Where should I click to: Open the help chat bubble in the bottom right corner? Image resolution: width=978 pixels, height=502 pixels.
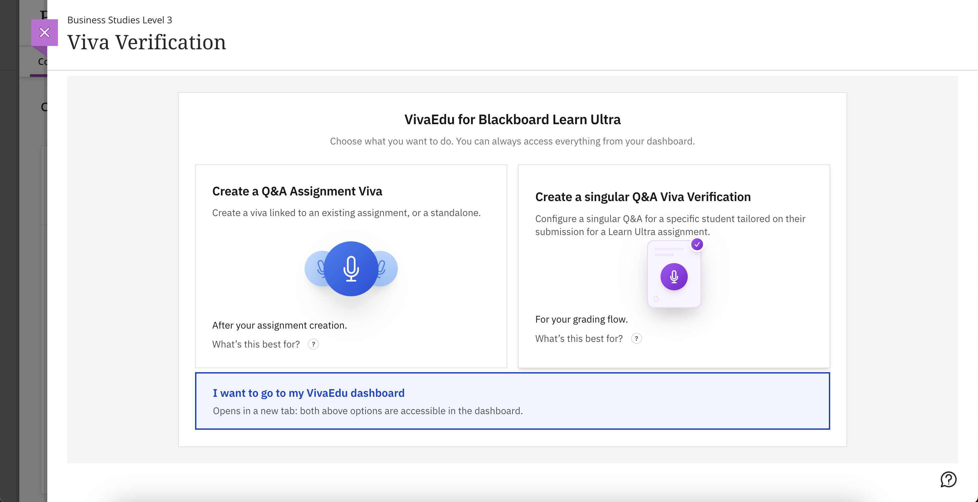click(949, 480)
